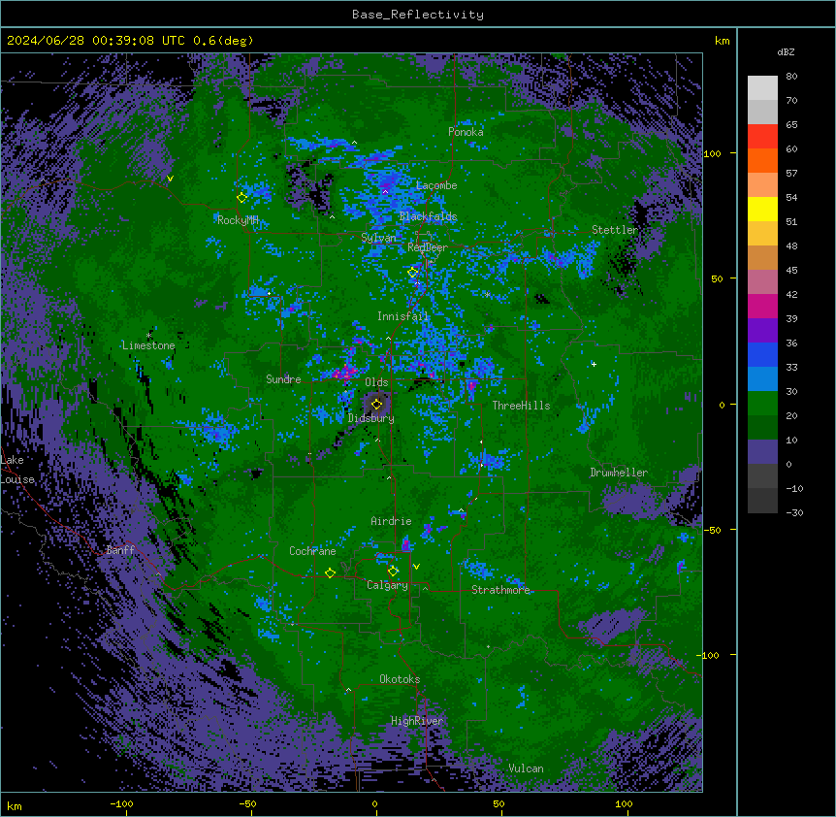Click the Lacombe city label
The height and width of the screenshot is (817, 836).
pos(436,185)
